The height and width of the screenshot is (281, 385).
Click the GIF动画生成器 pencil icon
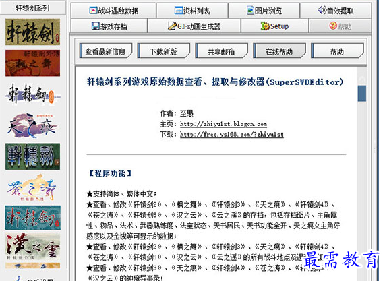(x=172, y=26)
